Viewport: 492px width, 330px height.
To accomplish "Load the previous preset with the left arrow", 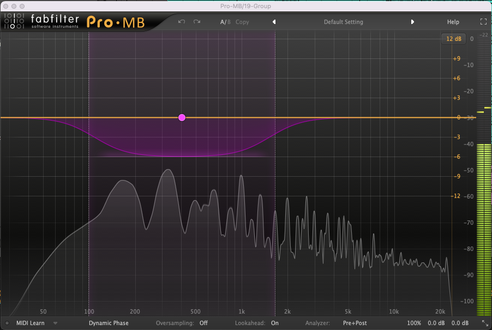I will pos(274,22).
